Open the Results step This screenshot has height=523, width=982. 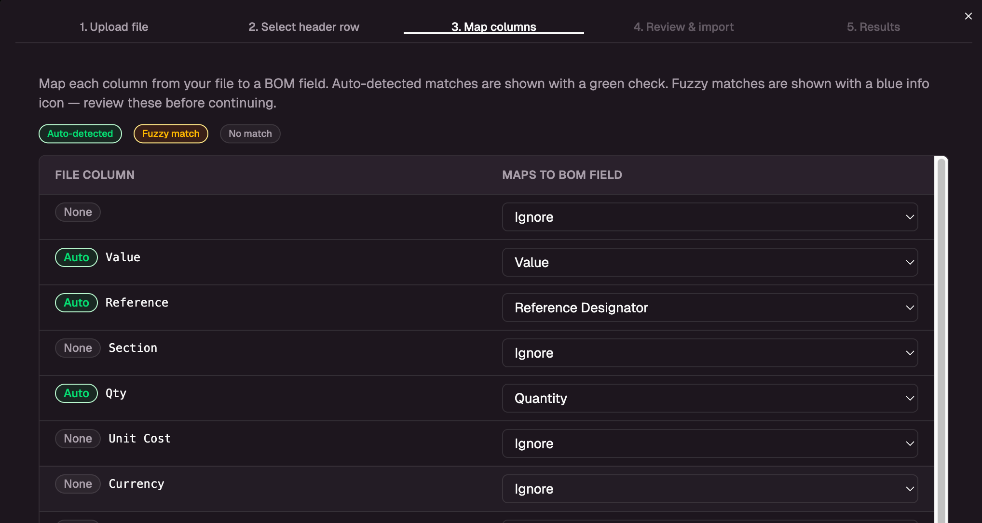point(873,27)
